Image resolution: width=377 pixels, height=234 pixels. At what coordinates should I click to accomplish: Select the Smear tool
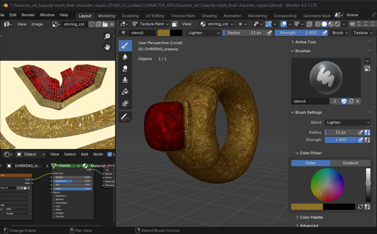click(x=125, y=68)
